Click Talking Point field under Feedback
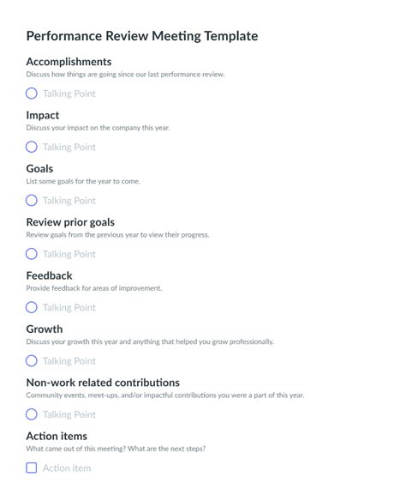The height and width of the screenshot is (501, 406). 69,307
